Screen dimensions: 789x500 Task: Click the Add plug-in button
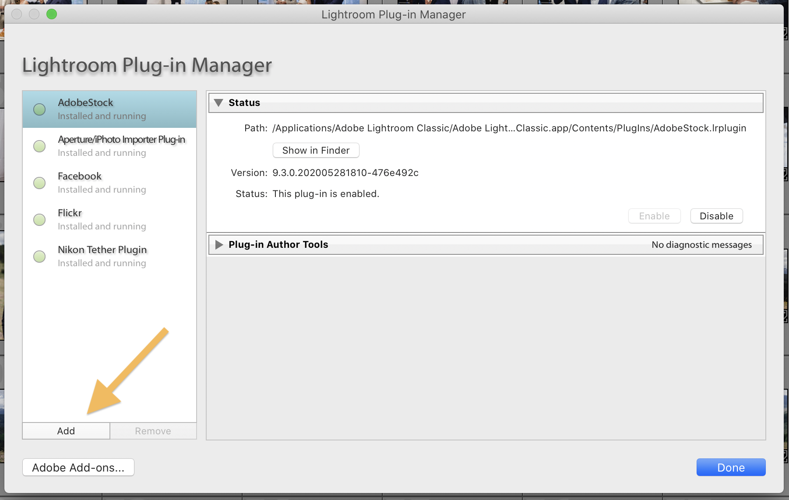pos(66,431)
